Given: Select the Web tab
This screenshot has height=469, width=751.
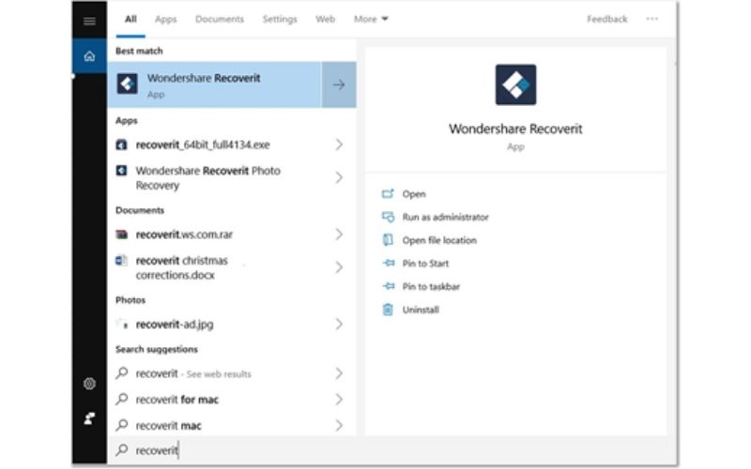Looking at the screenshot, I should pos(325,19).
